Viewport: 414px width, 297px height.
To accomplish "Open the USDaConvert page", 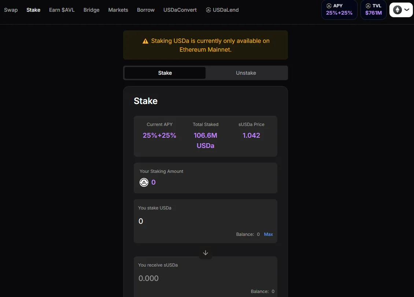I will [x=180, y=10].
